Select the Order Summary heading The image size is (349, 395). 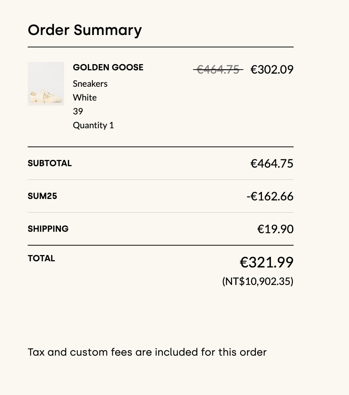(x=85, y=30)
